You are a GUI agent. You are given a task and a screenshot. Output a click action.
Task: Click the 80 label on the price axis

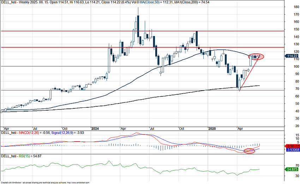pos(297,82)
